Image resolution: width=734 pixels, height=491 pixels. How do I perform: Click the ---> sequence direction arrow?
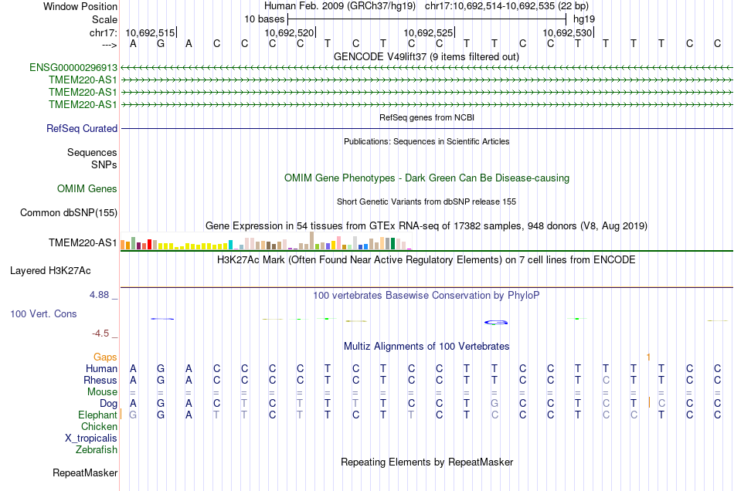point(109,45)
